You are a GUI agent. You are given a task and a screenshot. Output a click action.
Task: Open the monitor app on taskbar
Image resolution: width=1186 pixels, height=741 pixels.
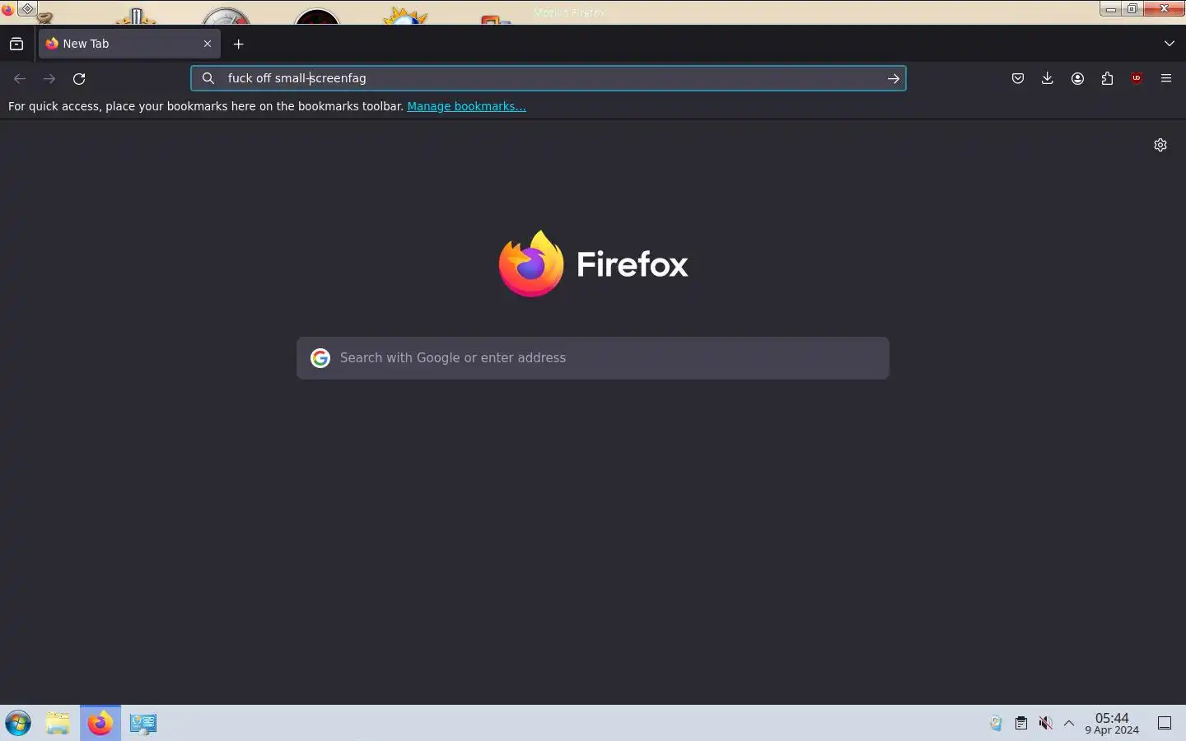point(142,724)
